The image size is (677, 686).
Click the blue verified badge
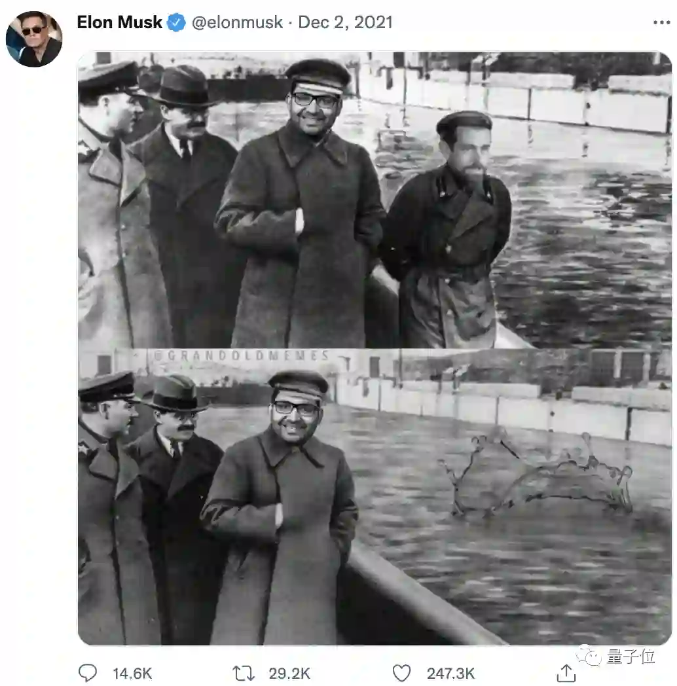176,23
